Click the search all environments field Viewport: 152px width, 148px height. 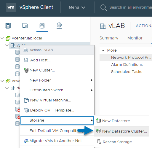[131, 7]
